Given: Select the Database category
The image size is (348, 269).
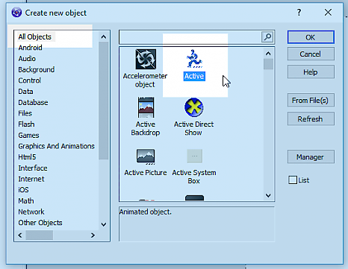Looking at the screenshot, I should (33, 102).
